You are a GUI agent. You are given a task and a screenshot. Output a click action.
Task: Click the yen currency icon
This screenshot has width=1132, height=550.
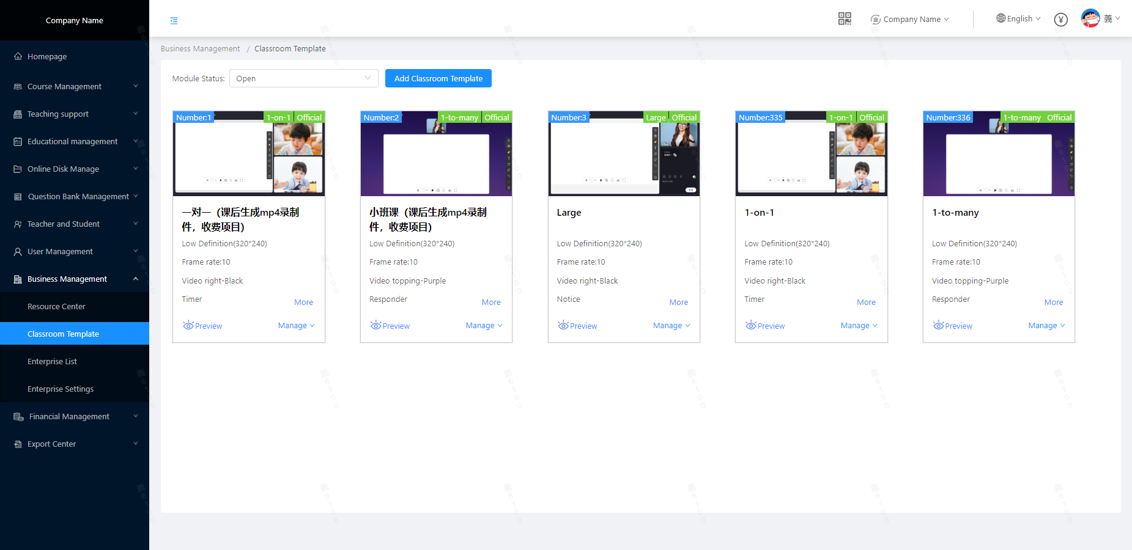click(x=1061, y=20)
